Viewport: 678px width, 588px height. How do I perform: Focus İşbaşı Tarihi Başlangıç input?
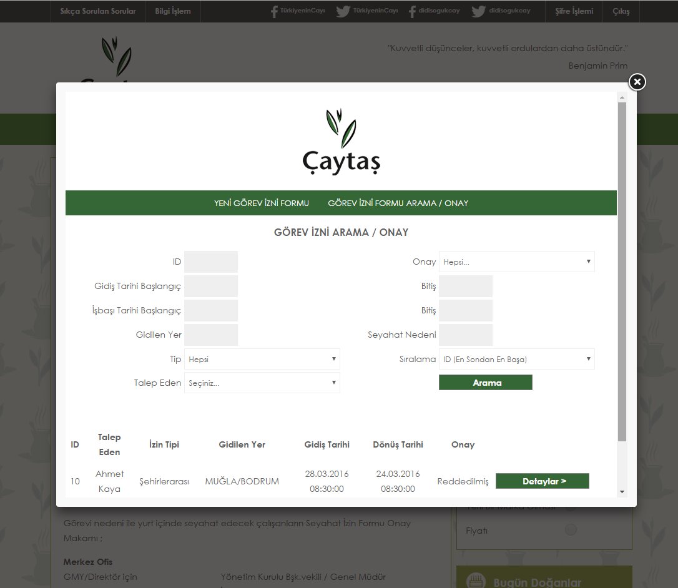tap(211, 310)
